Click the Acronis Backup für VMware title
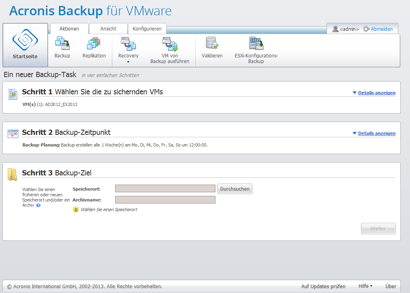 coord(91,11)
